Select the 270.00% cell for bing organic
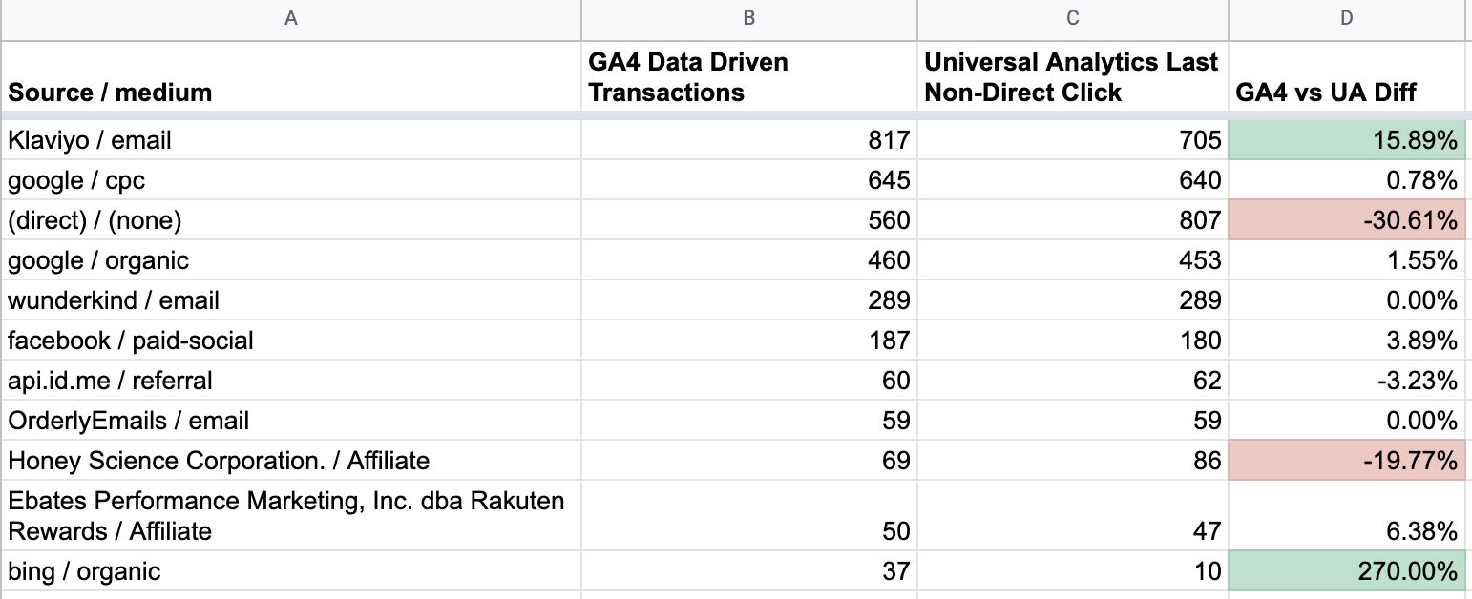 tap(1347, 570)
